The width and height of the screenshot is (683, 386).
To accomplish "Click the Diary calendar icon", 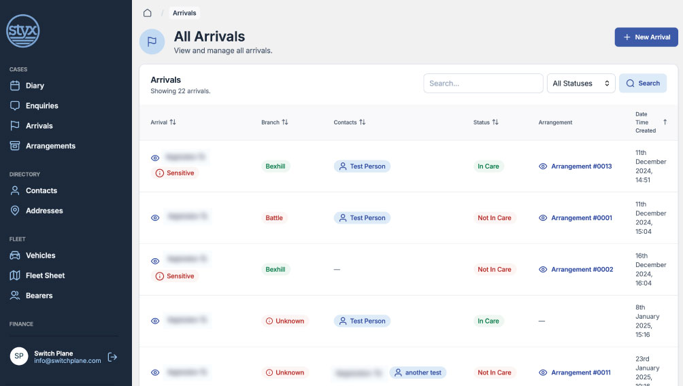I will pos(15,86).
